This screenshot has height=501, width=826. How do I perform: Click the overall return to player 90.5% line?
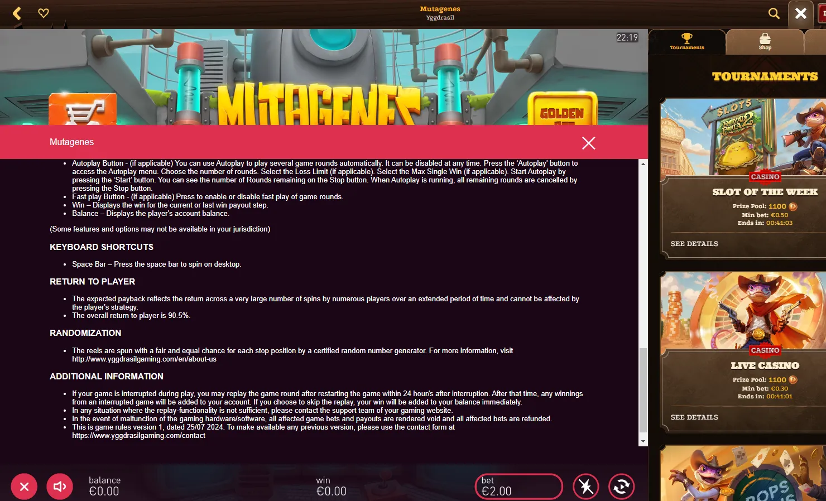(x=131, y=316)
